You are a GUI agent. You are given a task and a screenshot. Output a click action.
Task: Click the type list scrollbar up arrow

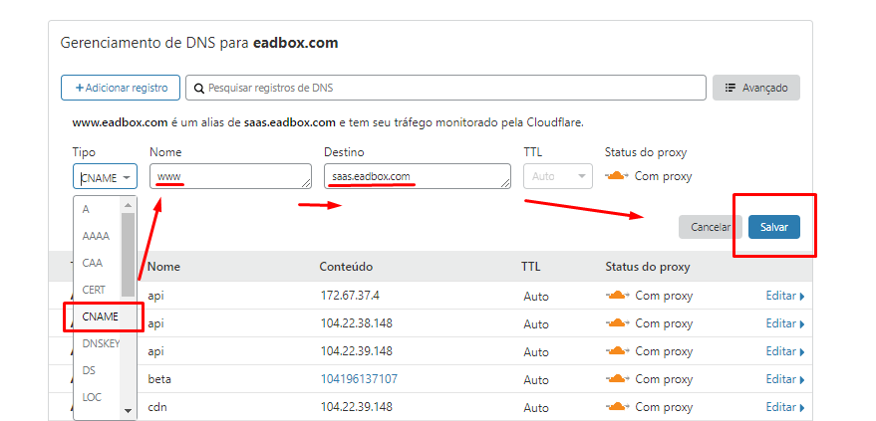tap(129, 205)
